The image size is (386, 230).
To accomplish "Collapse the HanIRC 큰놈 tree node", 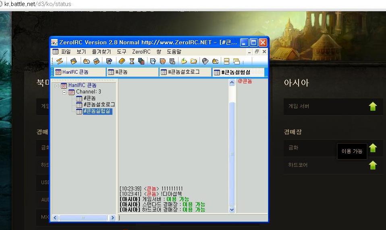I will pos(56,86).
